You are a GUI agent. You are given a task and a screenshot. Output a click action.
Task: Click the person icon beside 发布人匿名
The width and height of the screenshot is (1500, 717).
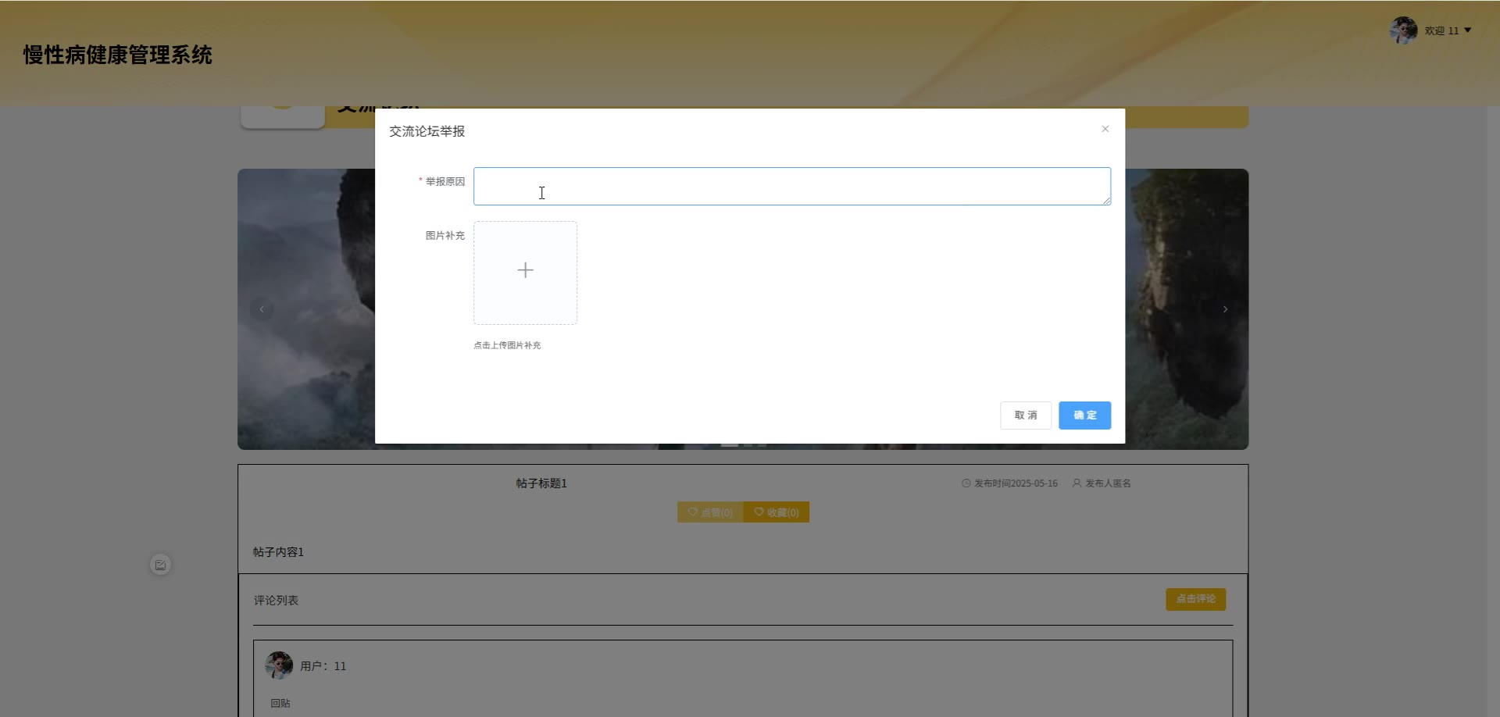pos(1077,483)
